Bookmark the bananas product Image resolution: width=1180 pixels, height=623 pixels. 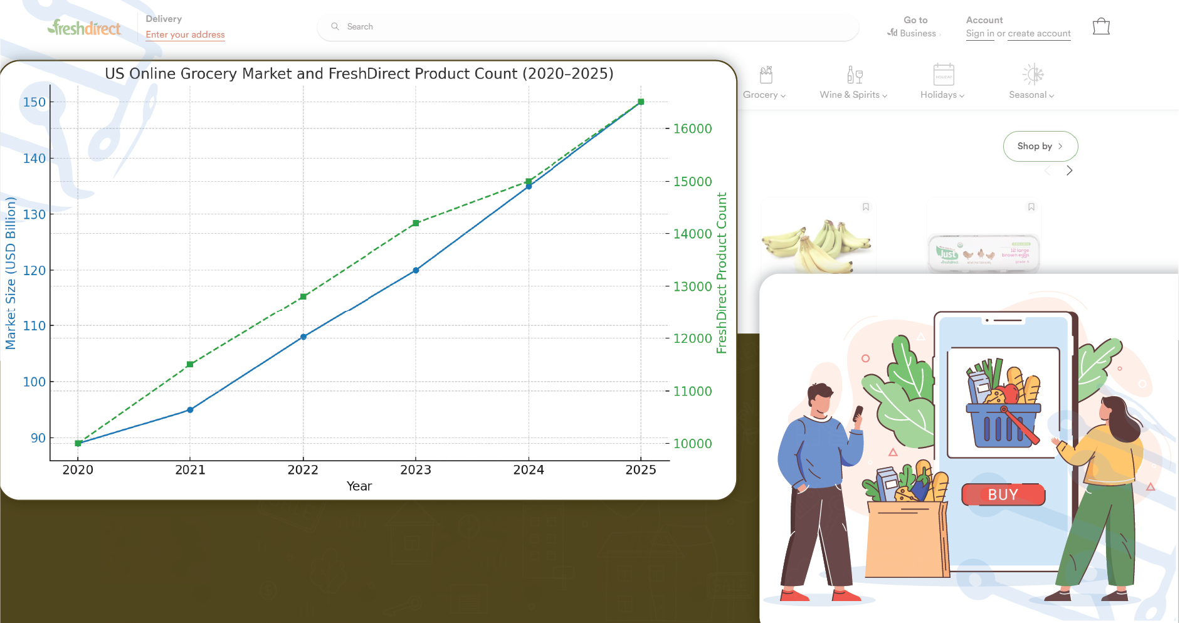click(x=866, y=207)
